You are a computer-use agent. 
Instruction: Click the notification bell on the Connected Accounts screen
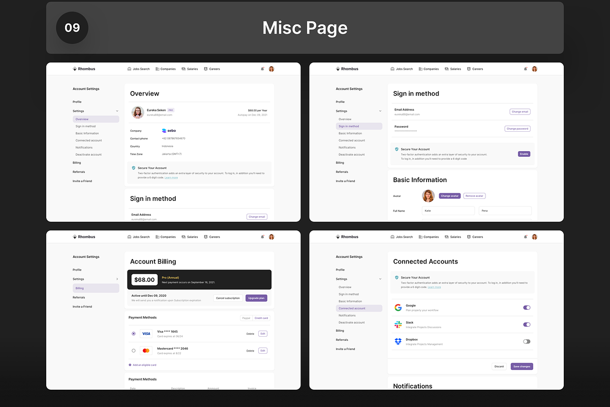[526, 237]
